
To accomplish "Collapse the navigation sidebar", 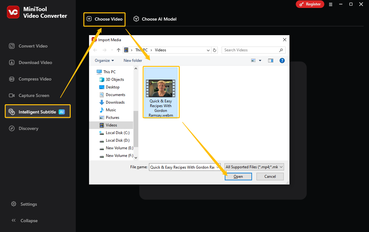I will point(25,221).
